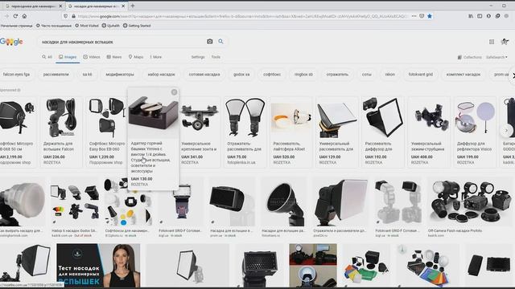The height and width of the screenshot is (289, 515).
Task: Open the Firefox library icon
Action: click(x=471, y=16)
